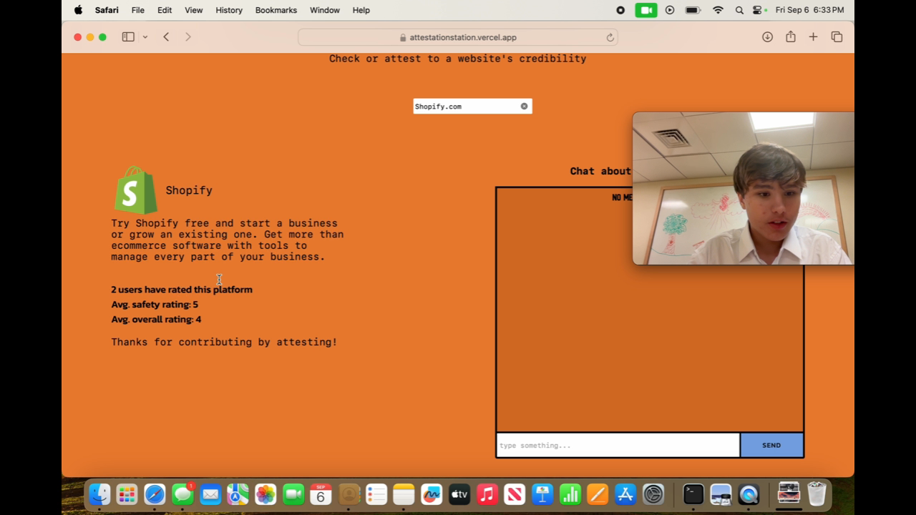The width and height of the screenshot is (916, 515).
Task: Open QuickTime Player from the Dock
Action: pos(749,494)
